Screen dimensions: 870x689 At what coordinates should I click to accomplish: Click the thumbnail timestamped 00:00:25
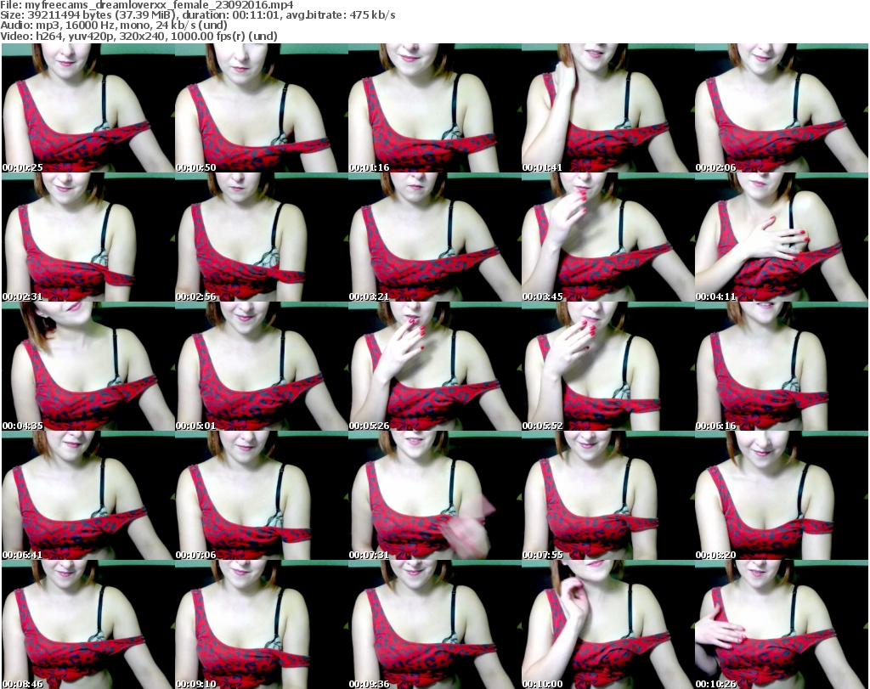[x=88, y=109]
